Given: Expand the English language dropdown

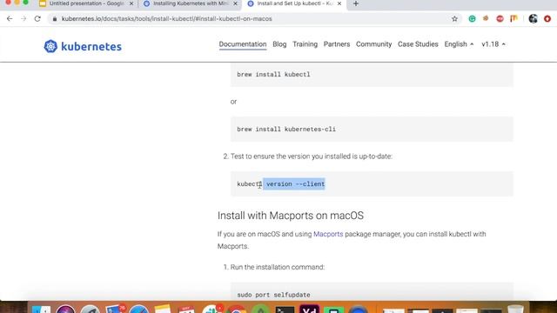Looking at the screenshot, I should 459,44.
